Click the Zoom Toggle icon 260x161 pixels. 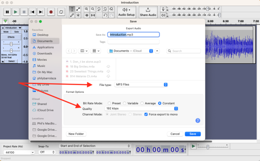(x=111, y=9)
